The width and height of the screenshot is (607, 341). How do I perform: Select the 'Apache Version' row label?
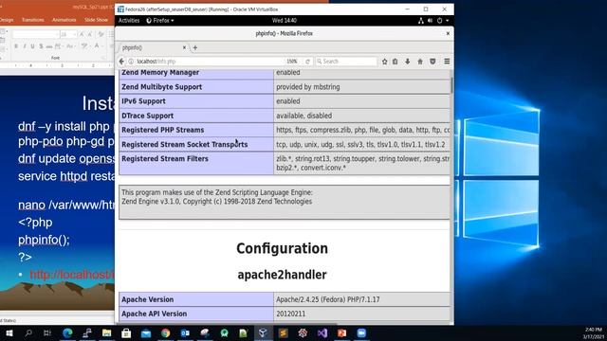[x=148, y=299]
